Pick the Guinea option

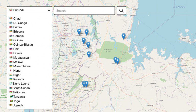(x=16, y=40)
